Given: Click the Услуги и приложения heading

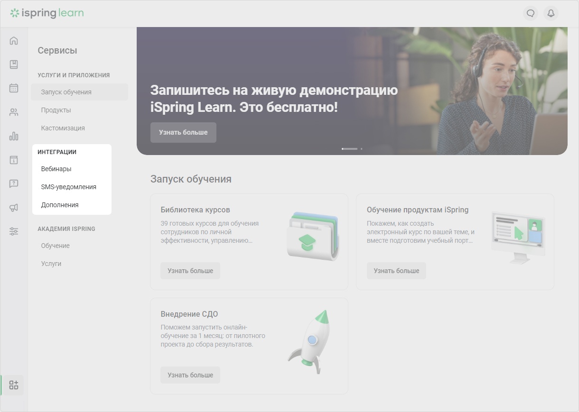Looking at the screenshot, I should pyautogui.click(x=74, y=75).
